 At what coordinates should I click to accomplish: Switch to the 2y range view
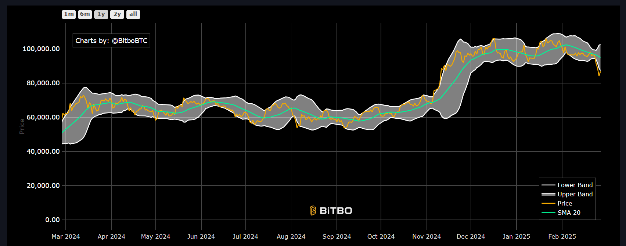coord(117,14)
